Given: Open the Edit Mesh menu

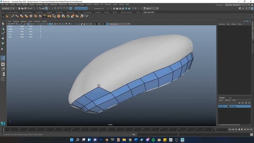Looking at the screenshot, I should click(54, 4).
